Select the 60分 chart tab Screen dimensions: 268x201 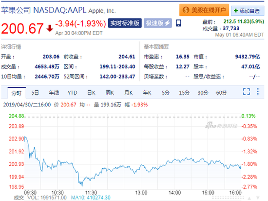click(x=222, y=93)
